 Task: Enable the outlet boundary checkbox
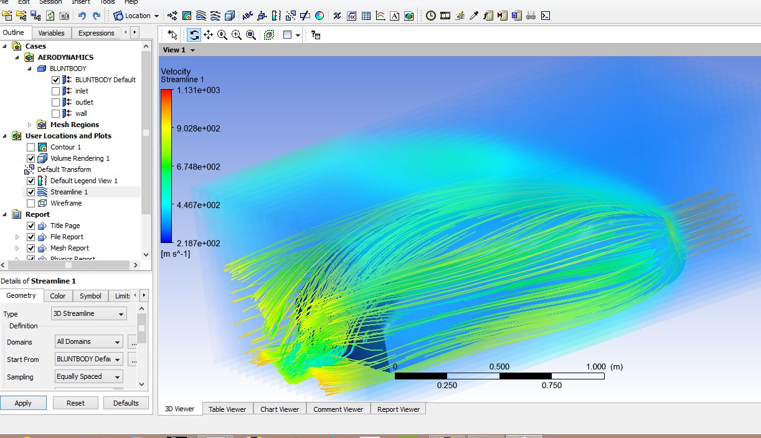[x=56, y=102]
